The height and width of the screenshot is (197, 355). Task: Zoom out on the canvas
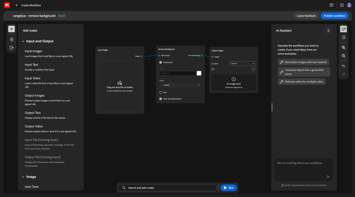click(x=344, y=56)
